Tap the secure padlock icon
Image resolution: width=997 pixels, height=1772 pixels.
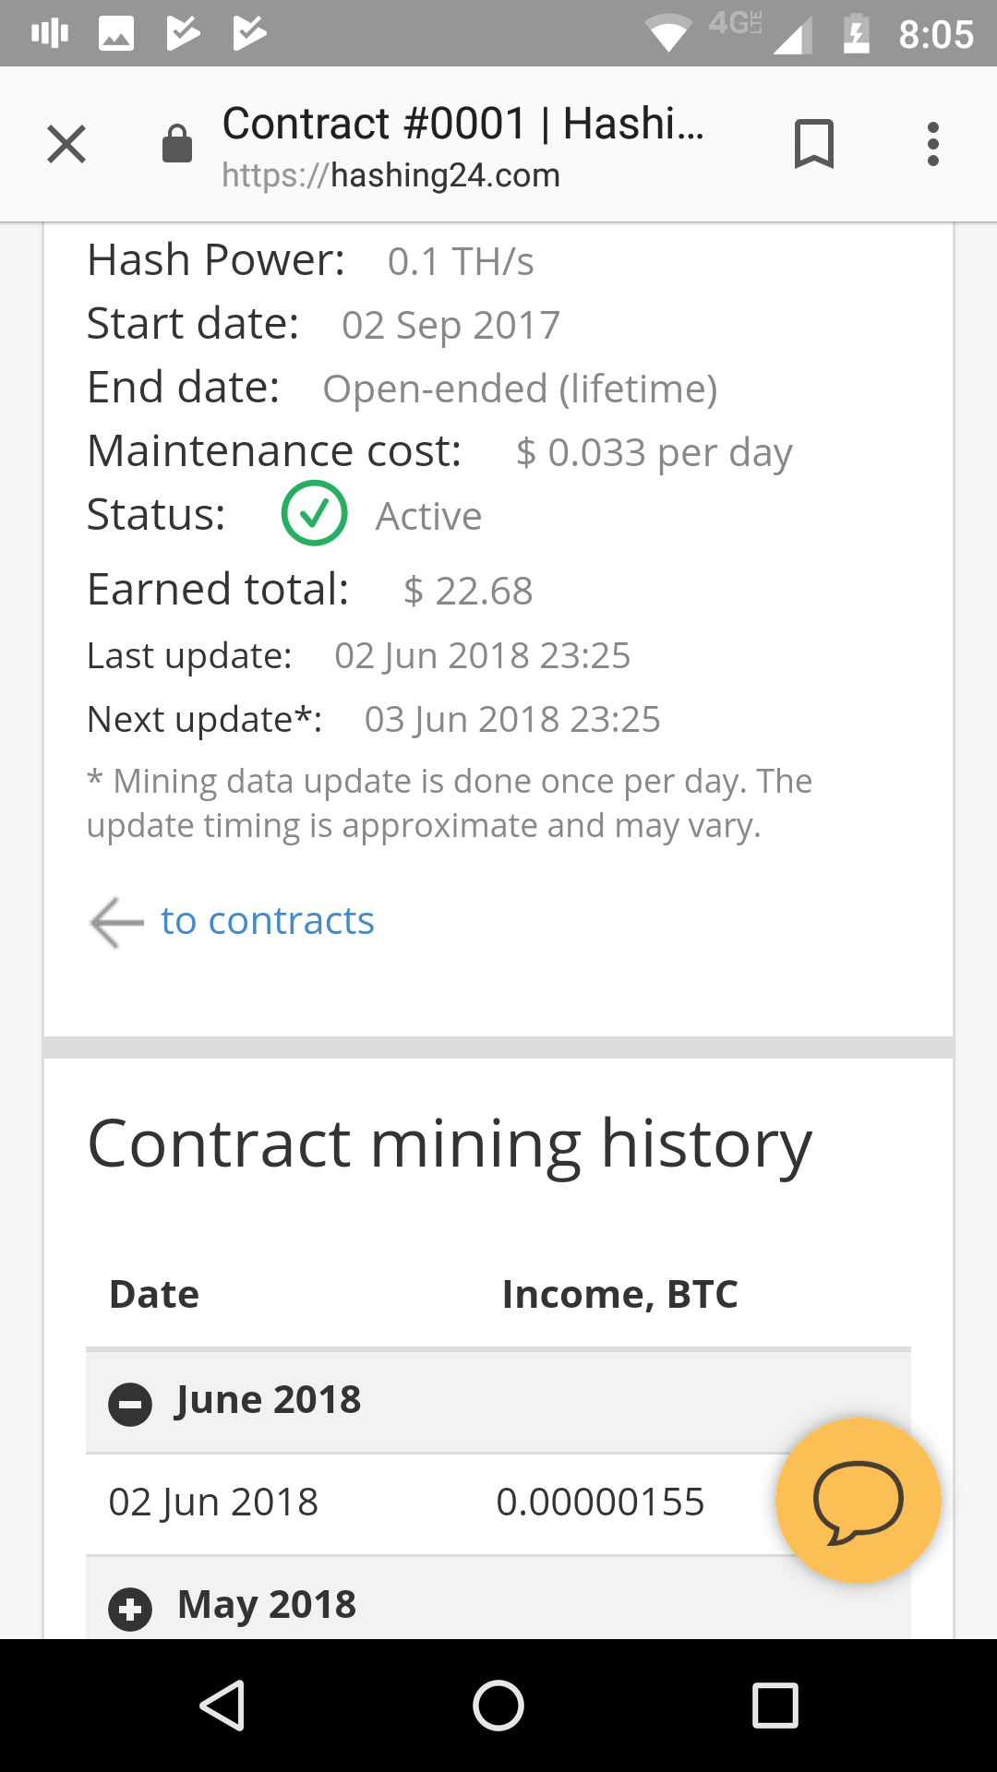coord(176,145)
